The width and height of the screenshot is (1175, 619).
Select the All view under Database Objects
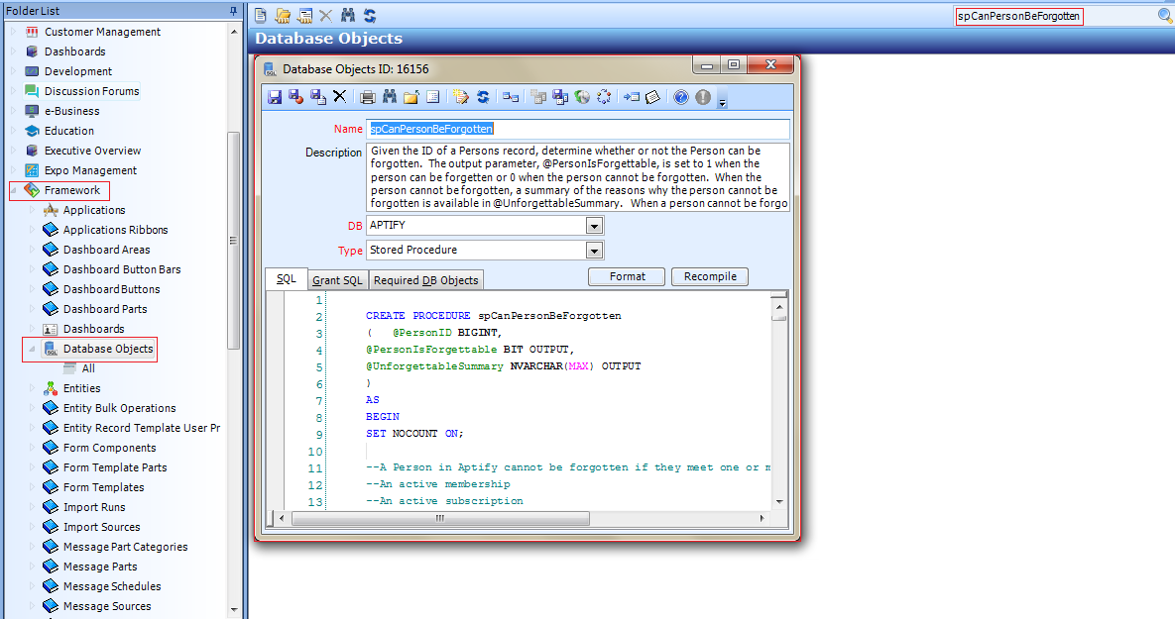[x=88, y=368]
